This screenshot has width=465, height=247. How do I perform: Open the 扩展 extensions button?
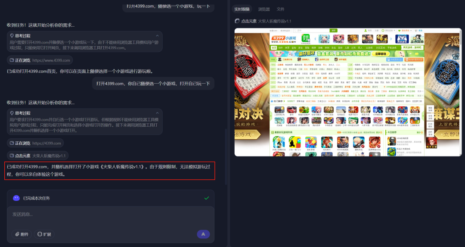pyautogui.click(x=44, y=234)
